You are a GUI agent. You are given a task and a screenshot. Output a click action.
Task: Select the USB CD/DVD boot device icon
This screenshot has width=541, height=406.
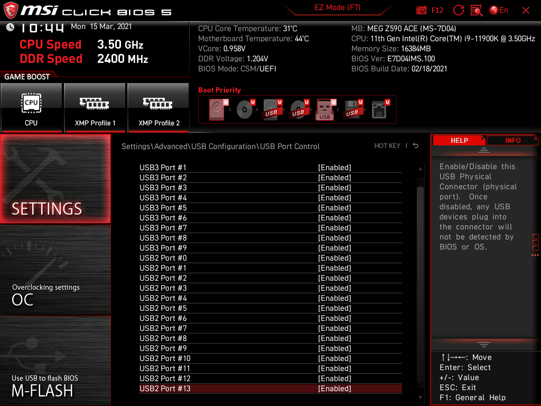coord(299,109)
